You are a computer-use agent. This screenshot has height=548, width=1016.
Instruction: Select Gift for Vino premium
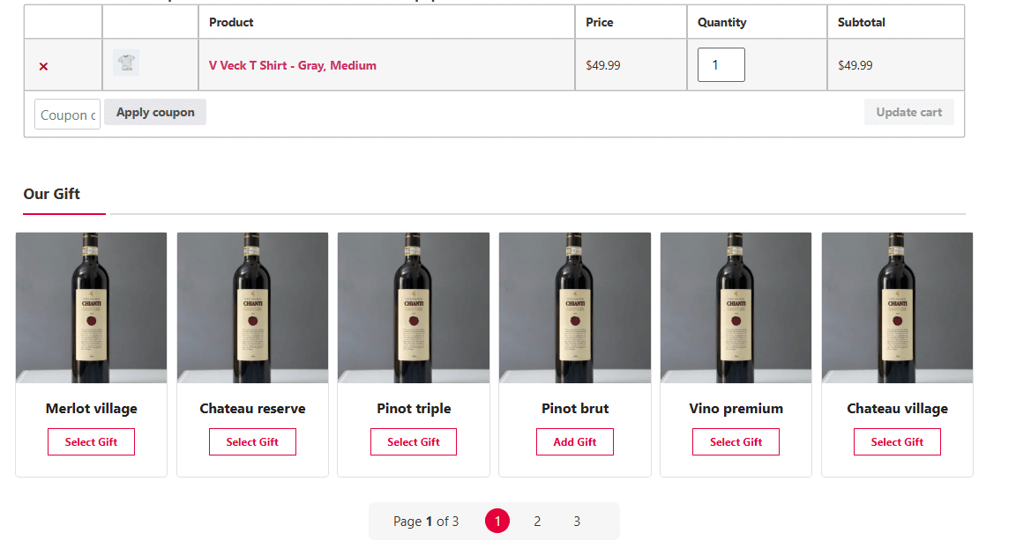pyautogui.click(x=736, y=442)
